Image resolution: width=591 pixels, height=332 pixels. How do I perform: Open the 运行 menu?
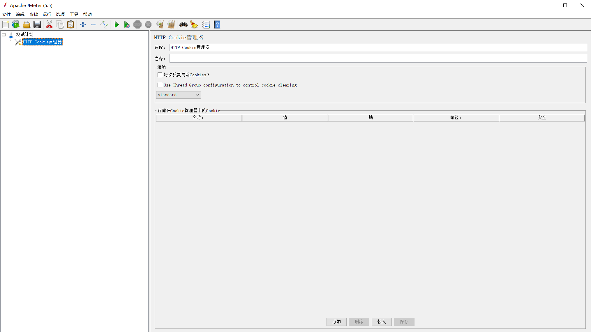(47, 14)
